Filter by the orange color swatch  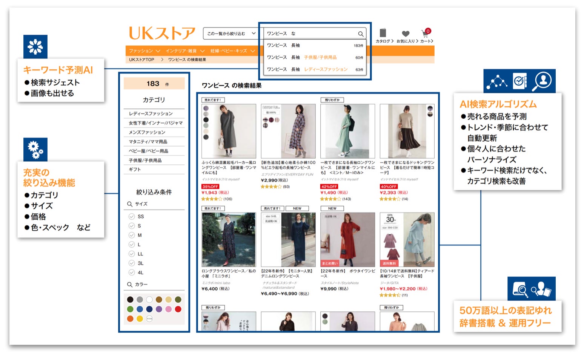pos(130,319)
